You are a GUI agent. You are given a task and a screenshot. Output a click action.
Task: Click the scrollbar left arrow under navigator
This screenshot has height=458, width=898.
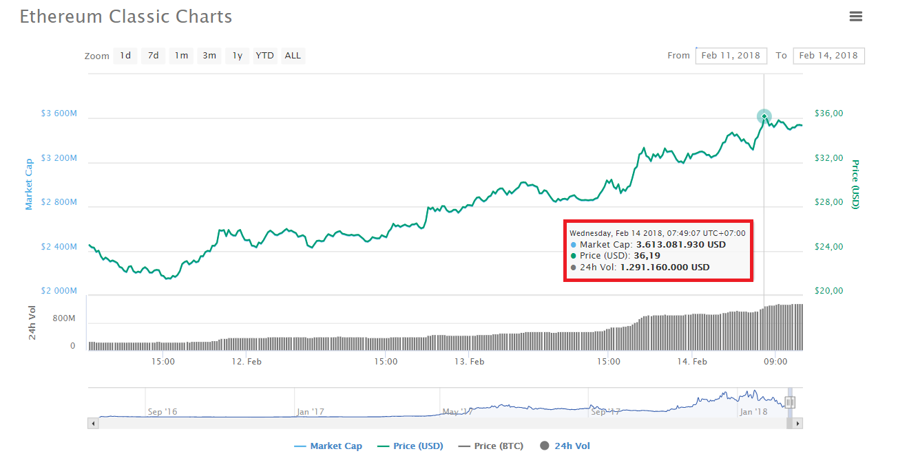pyautogui.click(x=92, y=424)
